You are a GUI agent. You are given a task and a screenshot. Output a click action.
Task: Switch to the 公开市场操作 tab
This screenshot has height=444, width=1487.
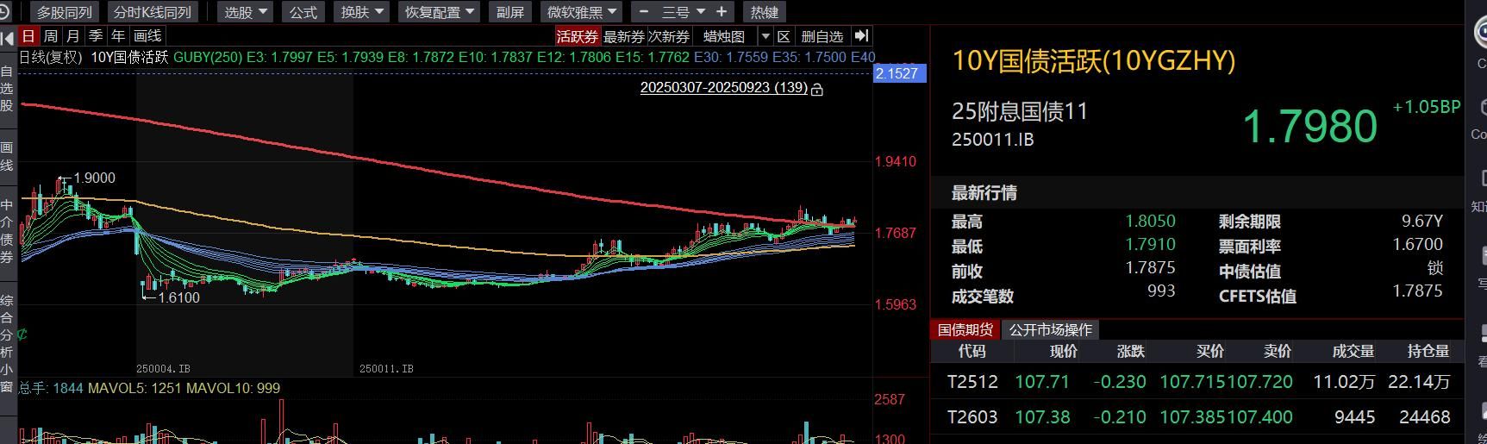(1050, 329)
